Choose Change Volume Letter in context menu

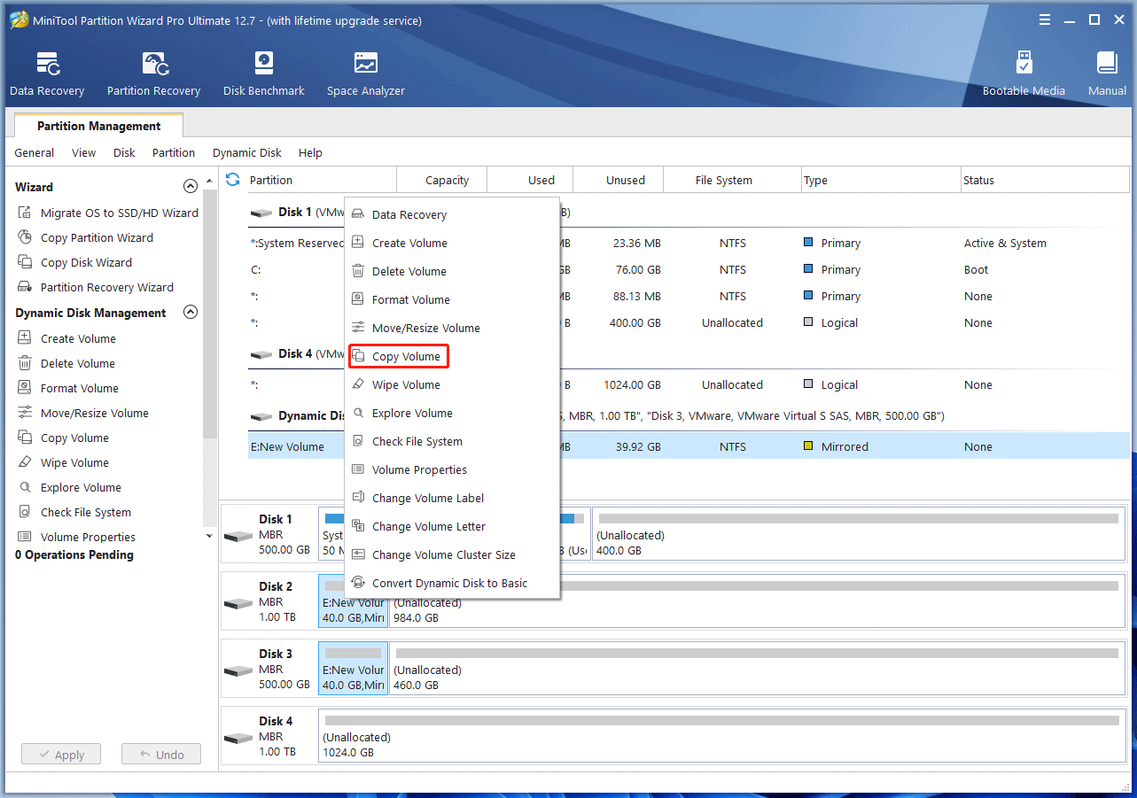[x=452, y=526]
